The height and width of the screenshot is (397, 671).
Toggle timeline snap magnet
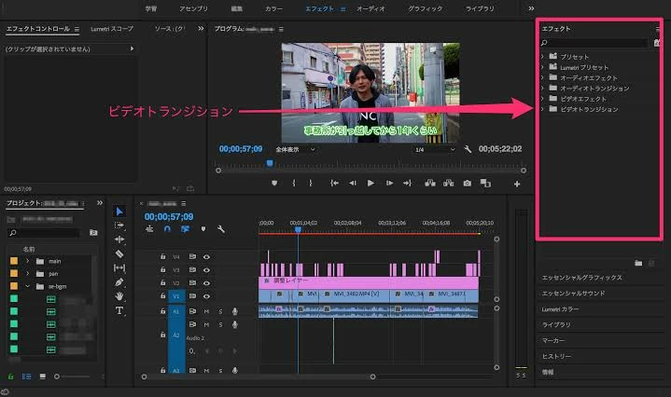(x=167, y=229)
